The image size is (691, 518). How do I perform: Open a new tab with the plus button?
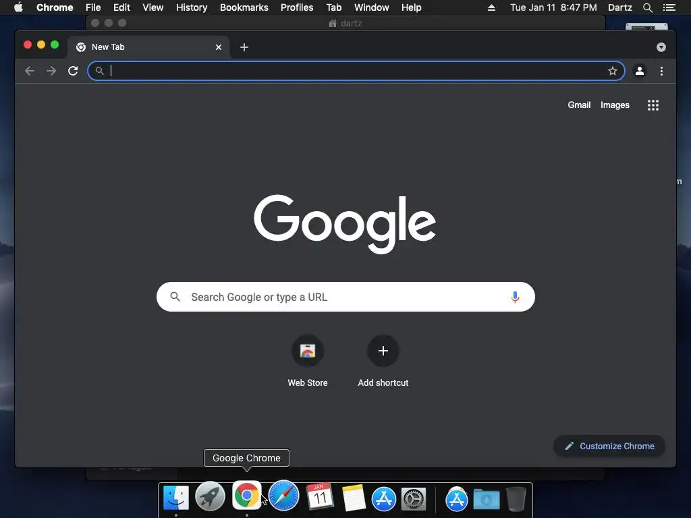coord(244,47)
